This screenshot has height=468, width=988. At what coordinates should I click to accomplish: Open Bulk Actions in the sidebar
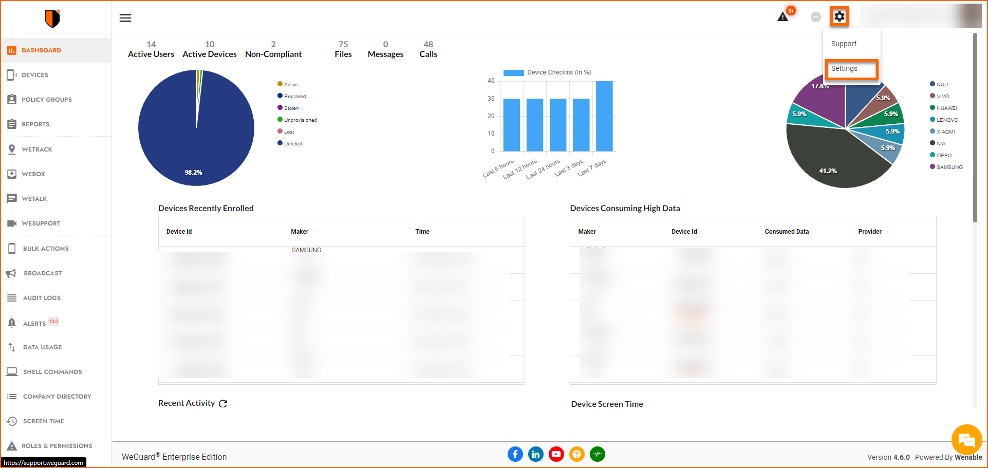56,249
